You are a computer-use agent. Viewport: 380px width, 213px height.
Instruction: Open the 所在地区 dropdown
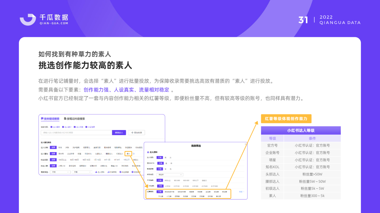point(170,175)
